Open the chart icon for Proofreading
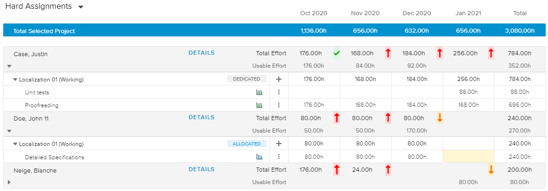 (x=259, y=105)
